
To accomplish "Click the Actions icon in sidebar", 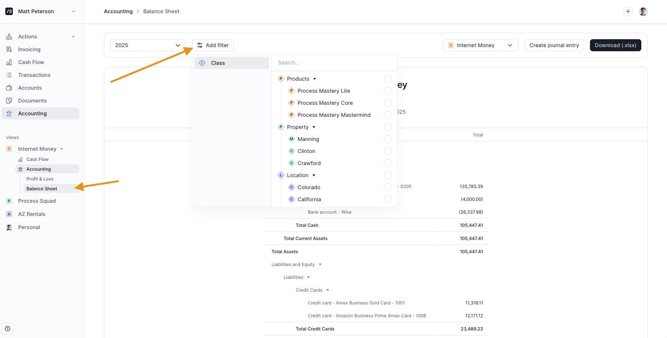I will coord(9,37).
